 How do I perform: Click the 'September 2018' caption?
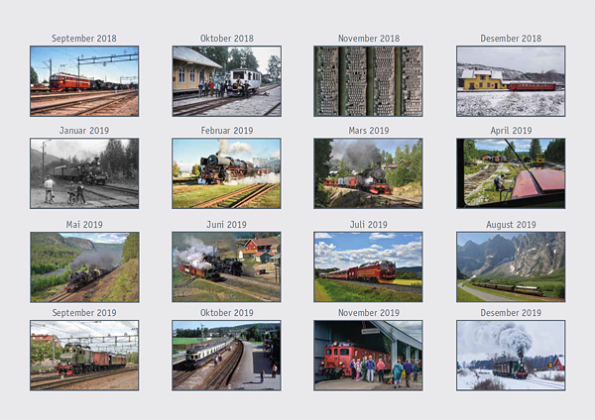[84, 39]
